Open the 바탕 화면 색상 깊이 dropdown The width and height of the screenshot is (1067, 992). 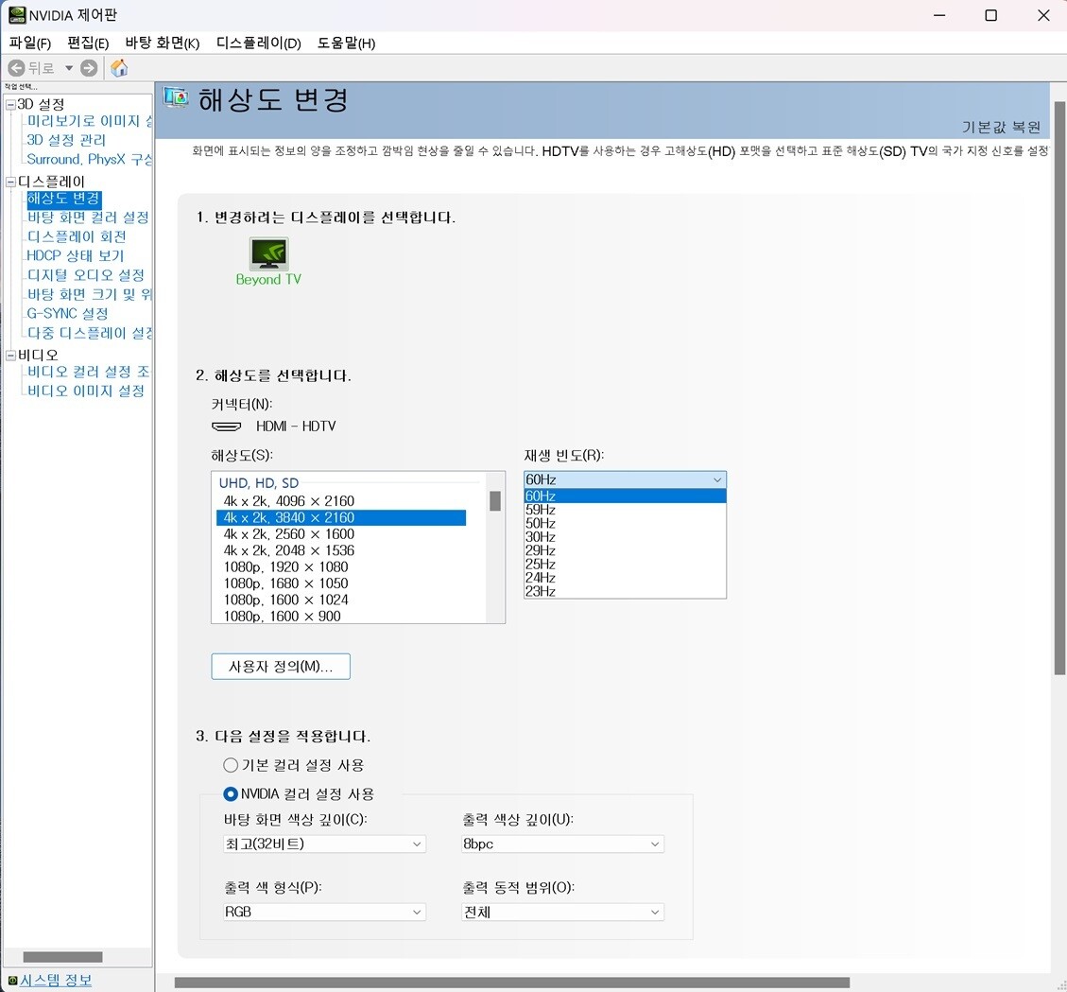click(x=324, y=844)
